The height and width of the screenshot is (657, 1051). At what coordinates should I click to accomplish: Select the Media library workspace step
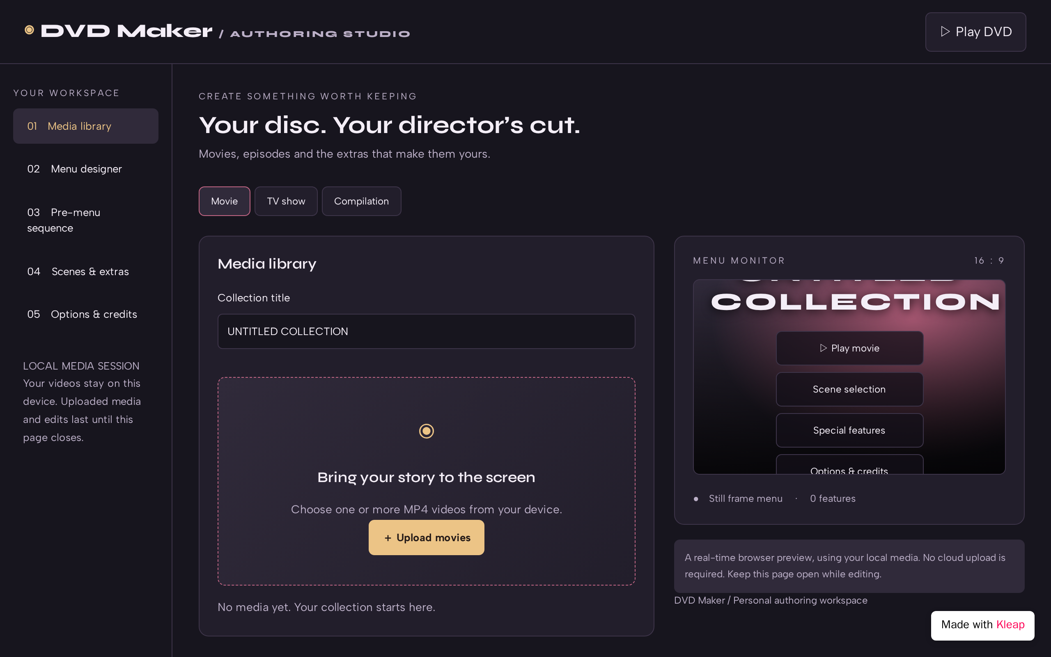coord(85,126)
